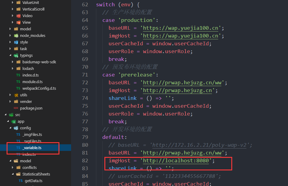Collapse the StatisticalSheets folder arrow
The image size is (288, 186).
pyautogui.click(x=13, y=174)
